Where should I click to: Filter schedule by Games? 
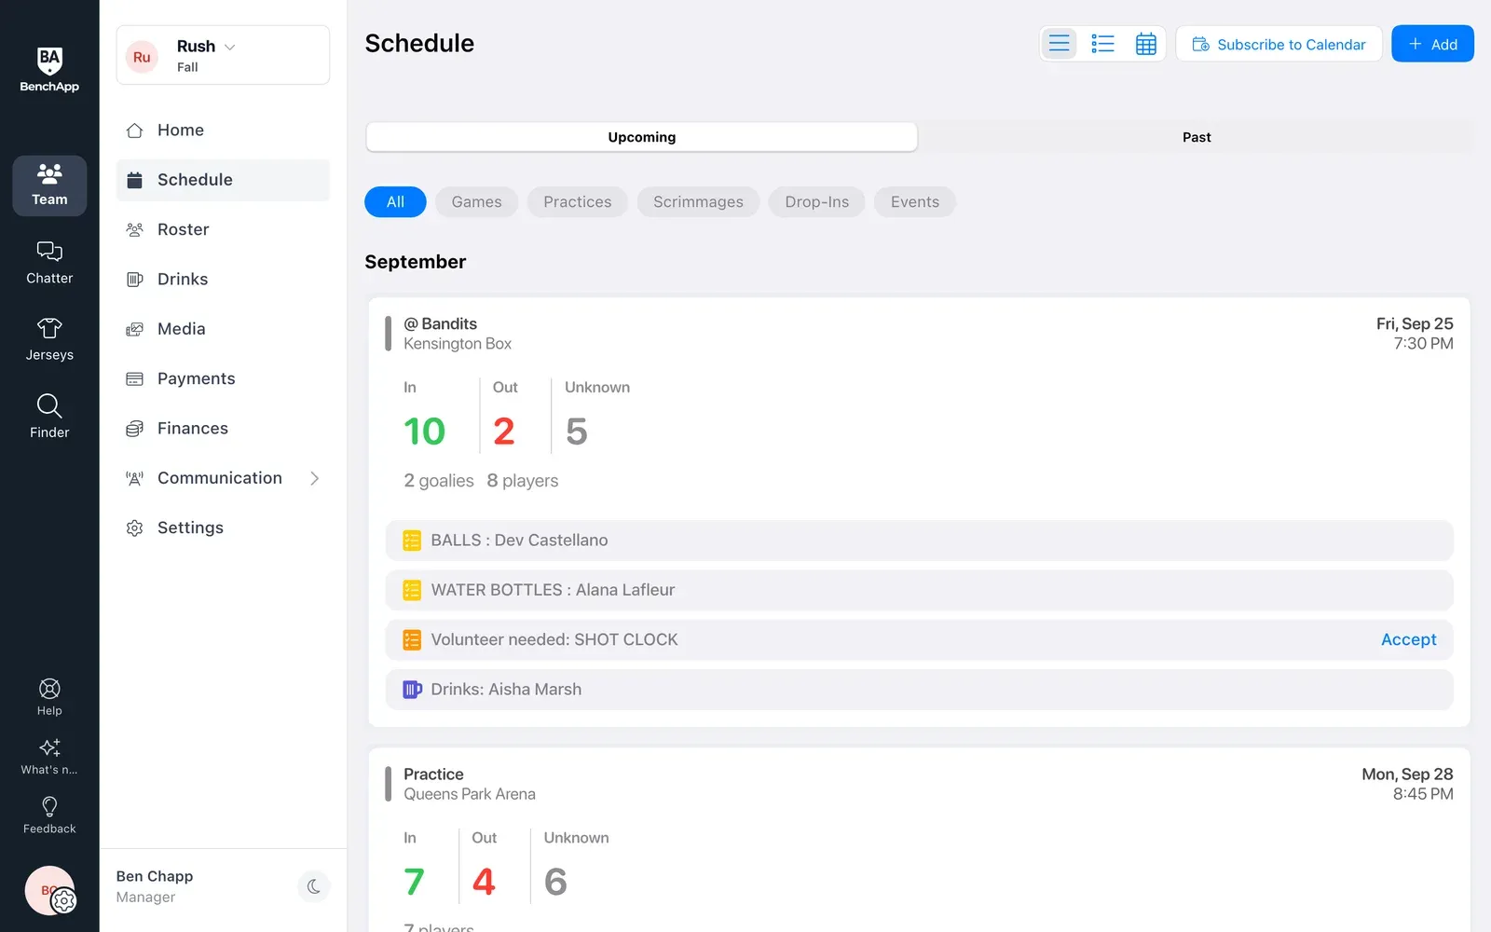pyautogui.click(x=476, y=202)
